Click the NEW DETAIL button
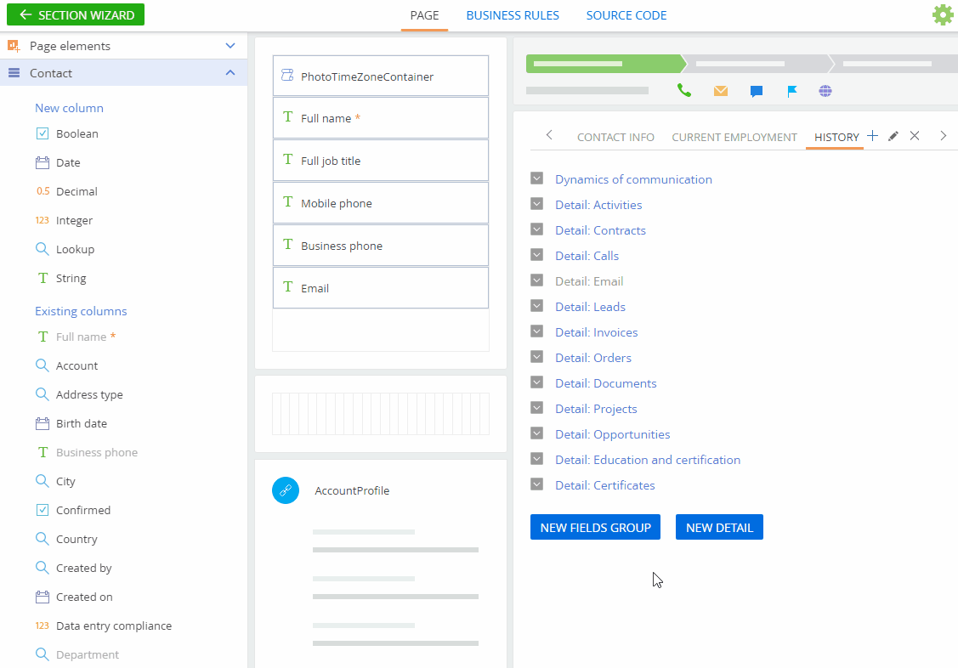 pyautogui.click(x=719, y=527)
